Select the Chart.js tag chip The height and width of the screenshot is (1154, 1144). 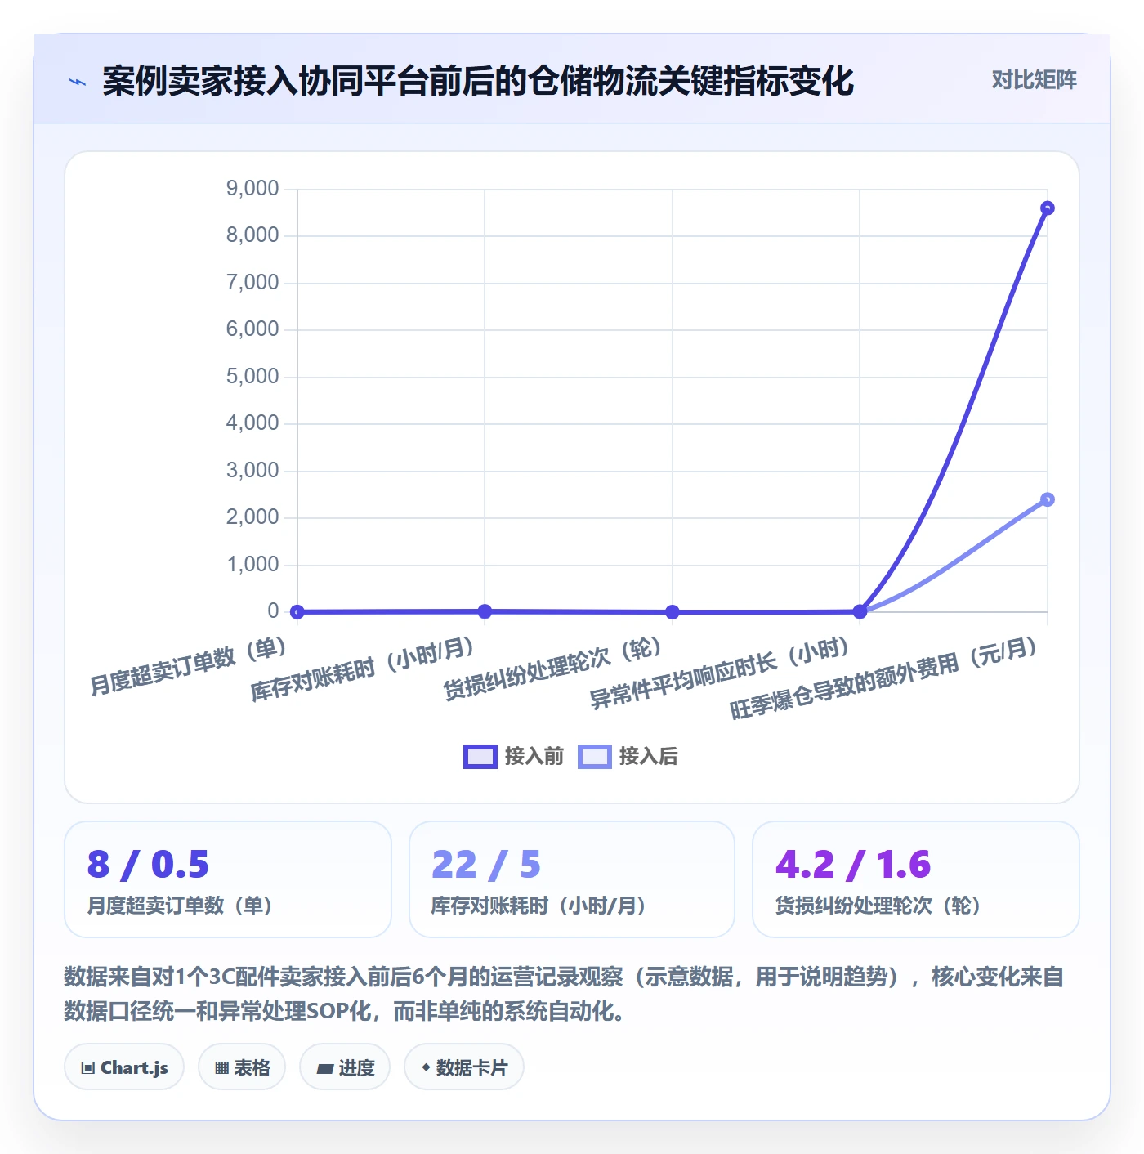click(124, 1067)
